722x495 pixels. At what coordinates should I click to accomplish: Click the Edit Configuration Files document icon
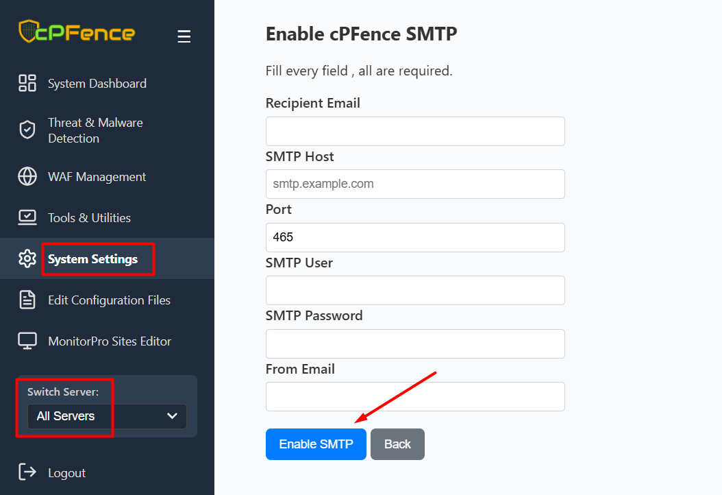point(27,300)
